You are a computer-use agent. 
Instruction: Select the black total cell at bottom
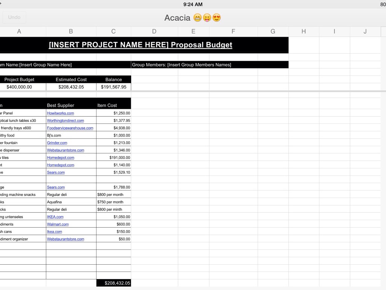(x=113, y=283)
